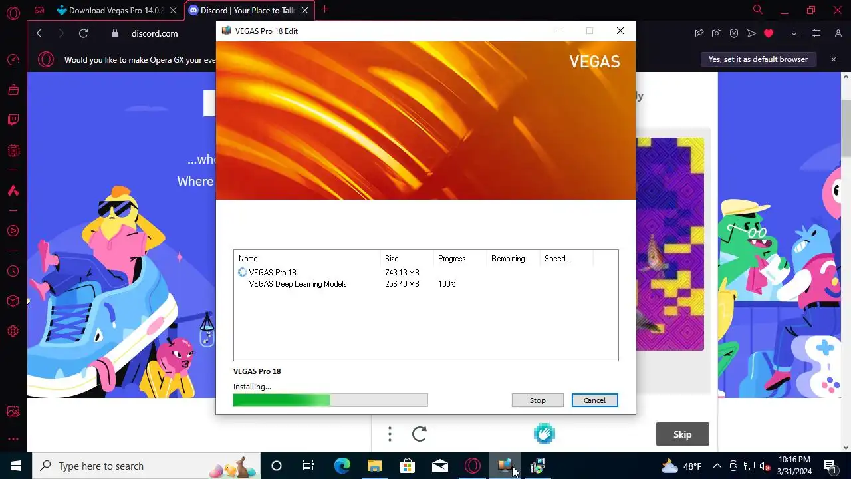Show hidden system tray icons
The height and width of the screenshot is (479, 851).
tap(717, 466)
